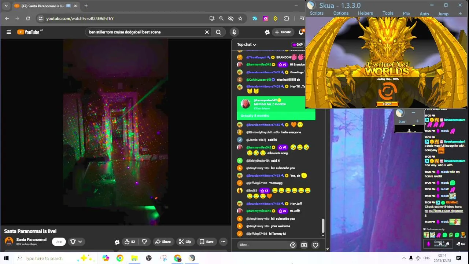Click the Chrome address bar URL

coord(80,18)
